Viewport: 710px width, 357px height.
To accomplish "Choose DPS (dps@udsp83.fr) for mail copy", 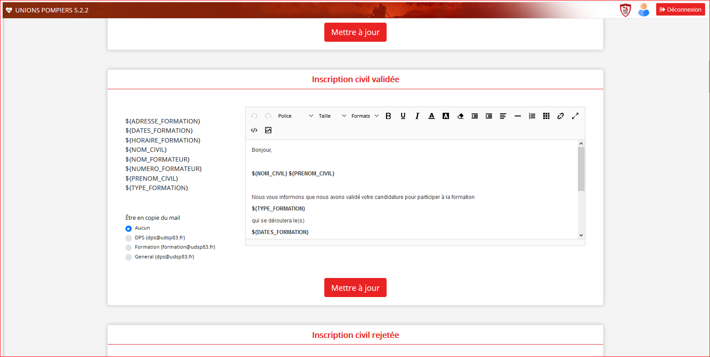I will click(129, 238).
